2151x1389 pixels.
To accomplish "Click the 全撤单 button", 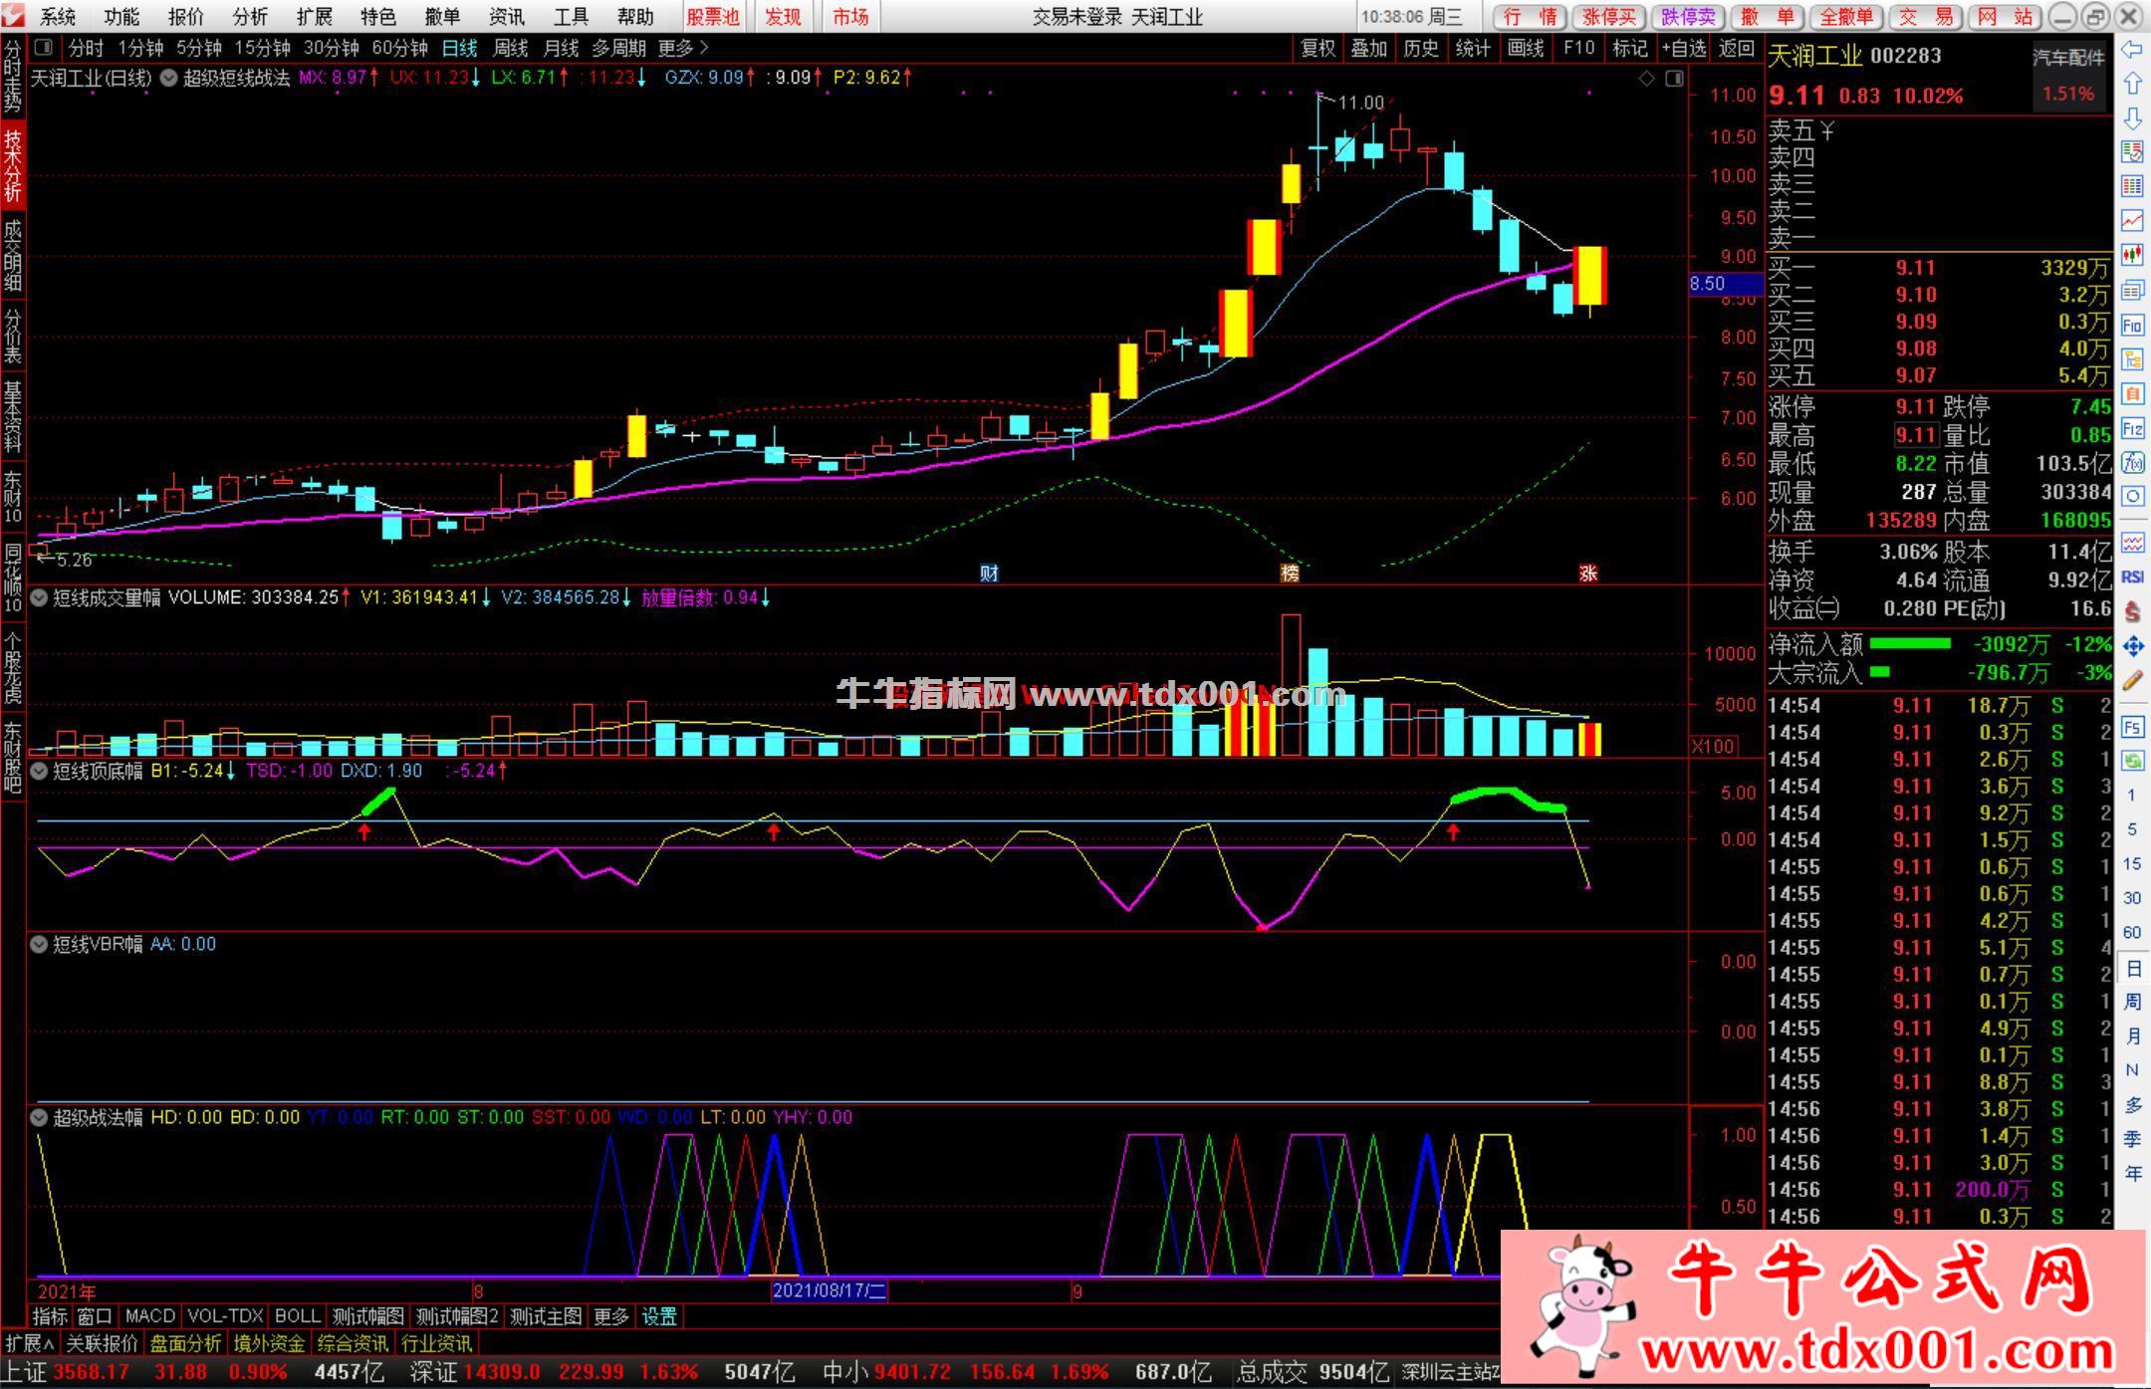I will (x=1846, y=17).
